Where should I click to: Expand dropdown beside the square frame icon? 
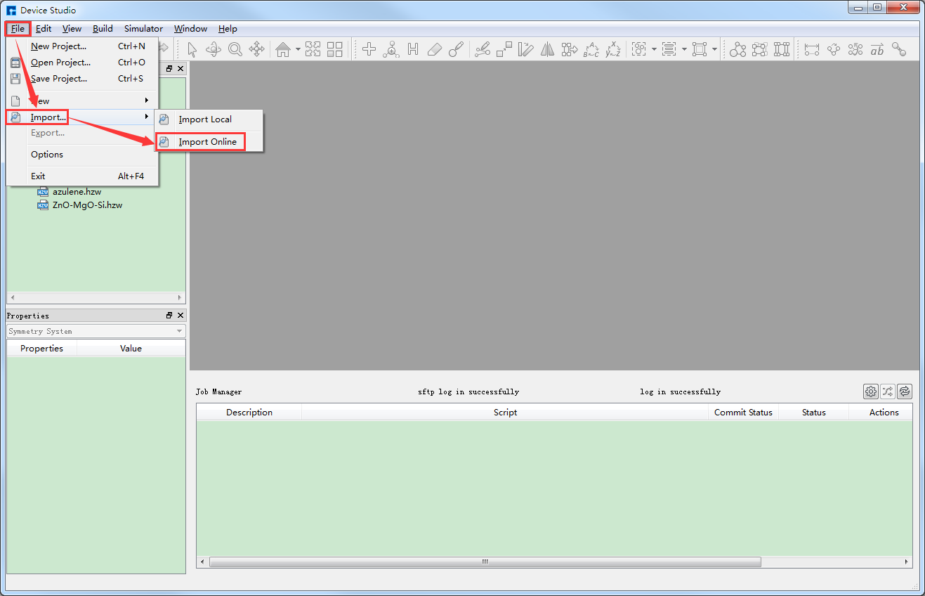(x=715, y=49)
